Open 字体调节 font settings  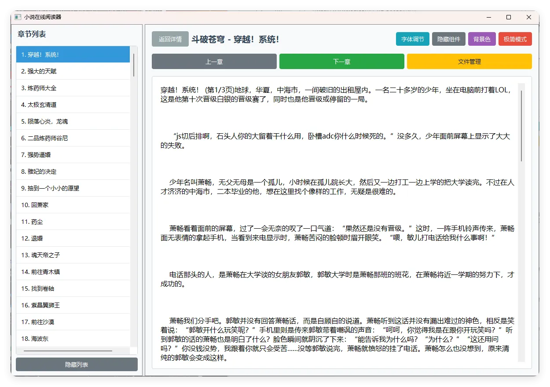pyautogui.click(x=412, y=39)
